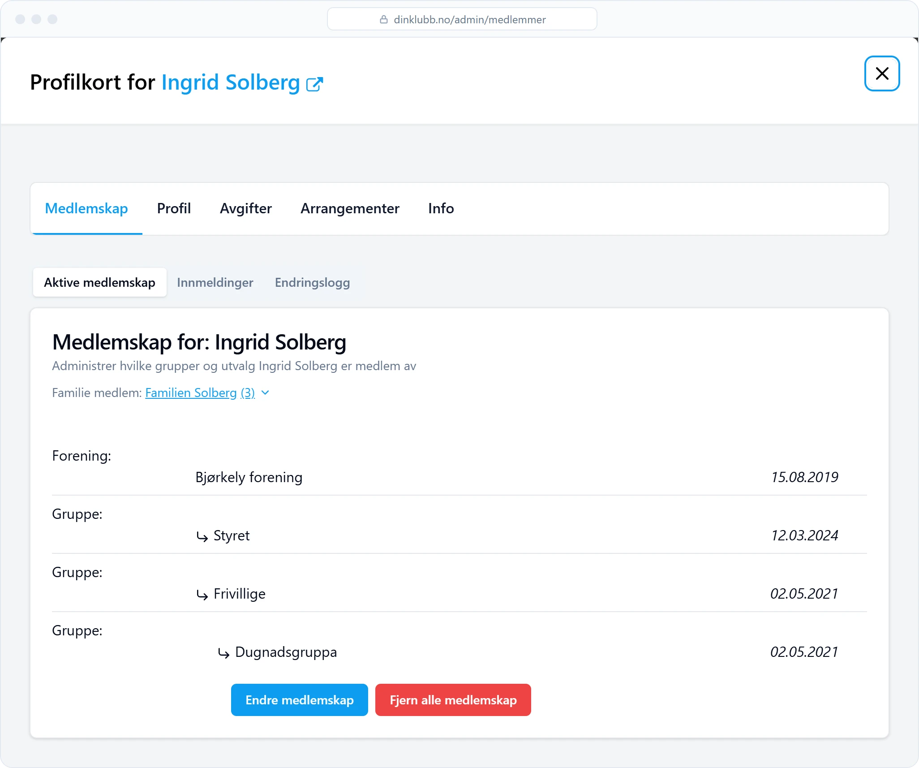Expand the Familien Solberg chevron
919x768 pixels.
pyautogui.click(x=265, y=393)
